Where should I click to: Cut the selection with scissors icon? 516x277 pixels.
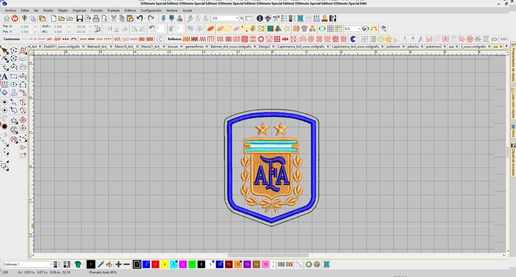pos(114,18)
